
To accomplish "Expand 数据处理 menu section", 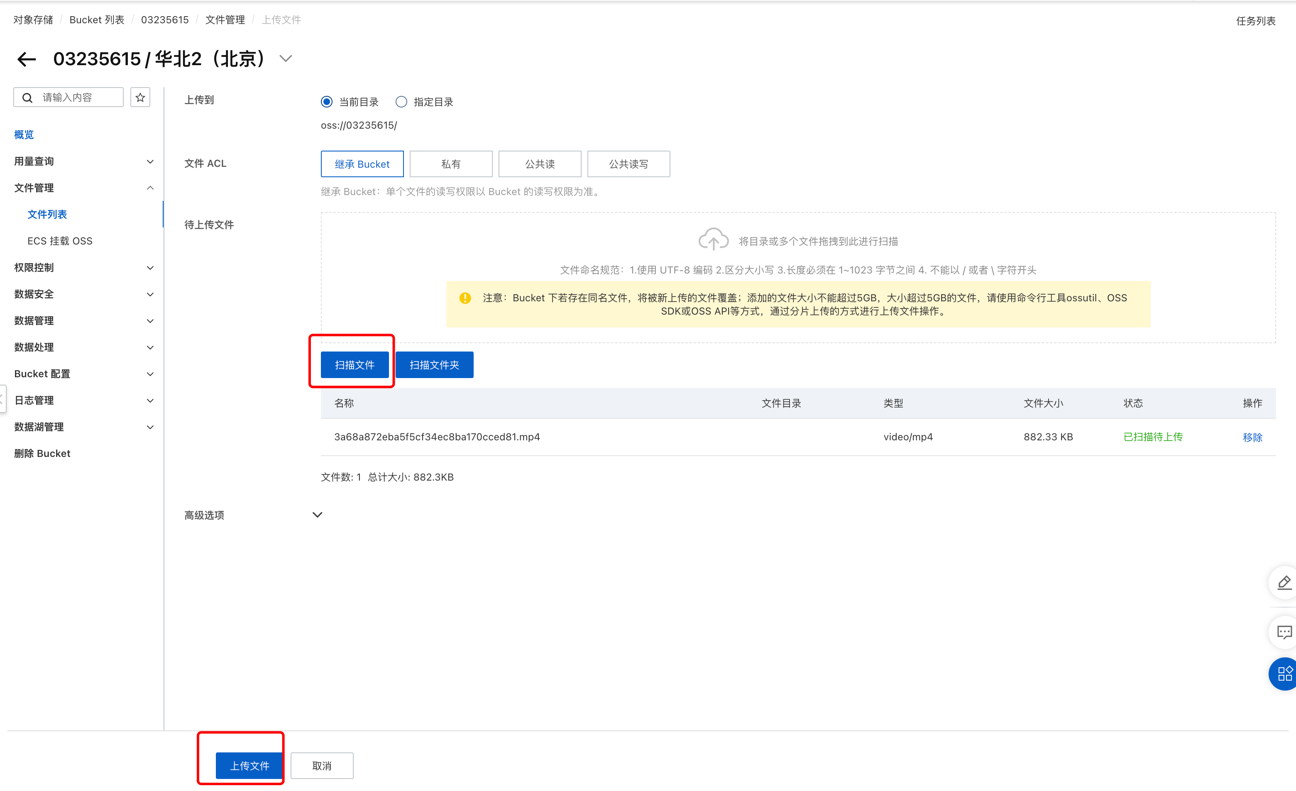I will coord(150,347).
